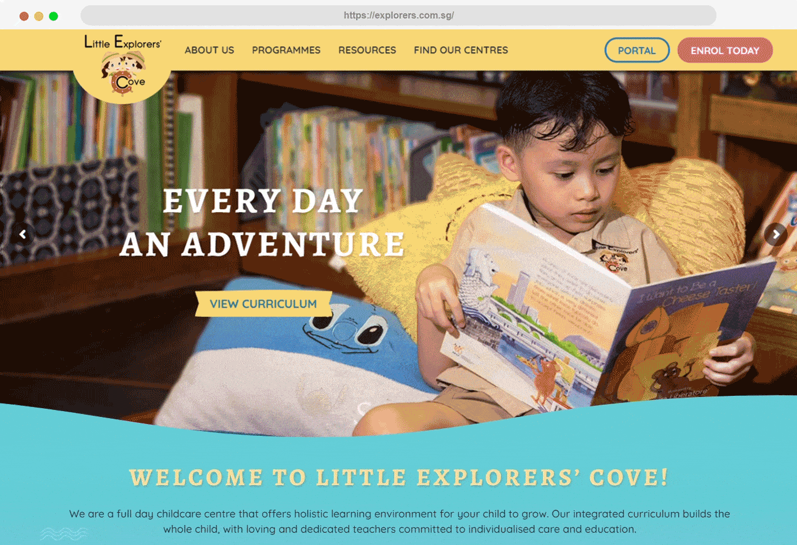Click the Enrol Today button
797x545 pixels.
pyautogui.click(x=725, y=51)
